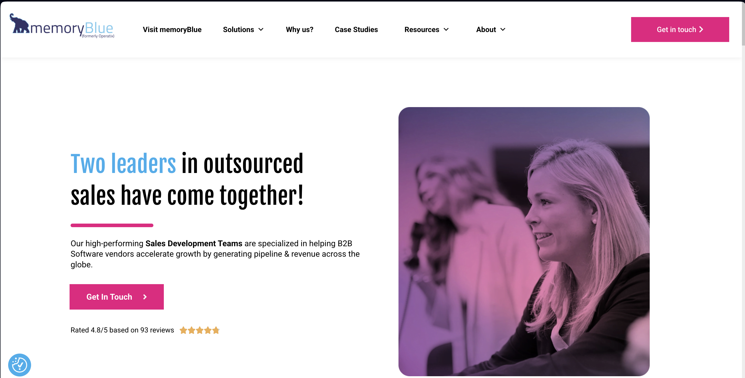Click the pink Get in touch header button

click(680, 30)
